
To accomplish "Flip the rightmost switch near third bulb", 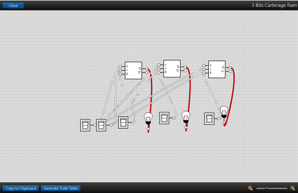I will [x=209, y=119].
